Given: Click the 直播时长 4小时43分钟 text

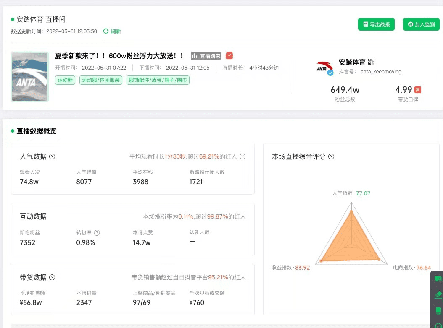Looking at the screenshot, I should point(251,68).
